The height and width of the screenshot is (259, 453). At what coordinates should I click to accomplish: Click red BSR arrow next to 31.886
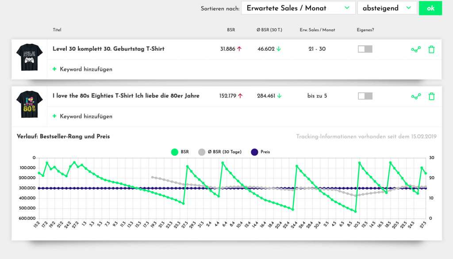(240, 49)
